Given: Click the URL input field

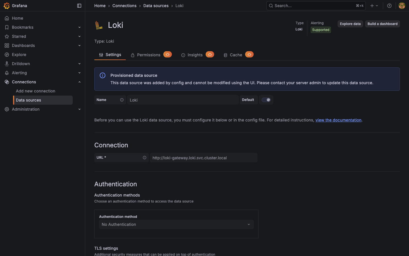Looking at the screenshot, I should pyautogui.click(x=204, y=158).
